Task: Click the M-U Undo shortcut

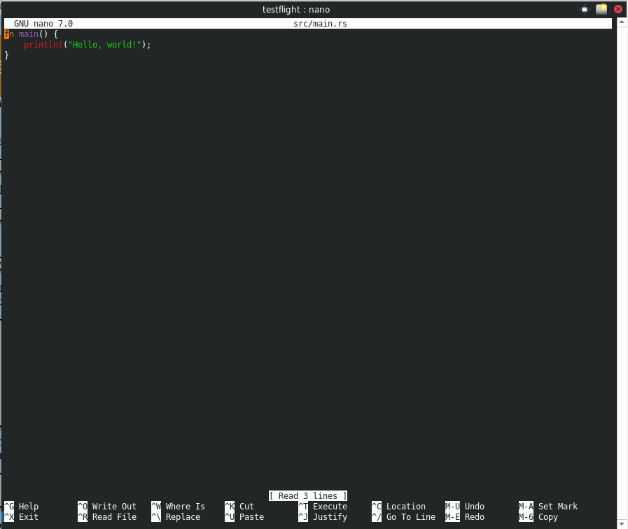Action: click(465, 507)
